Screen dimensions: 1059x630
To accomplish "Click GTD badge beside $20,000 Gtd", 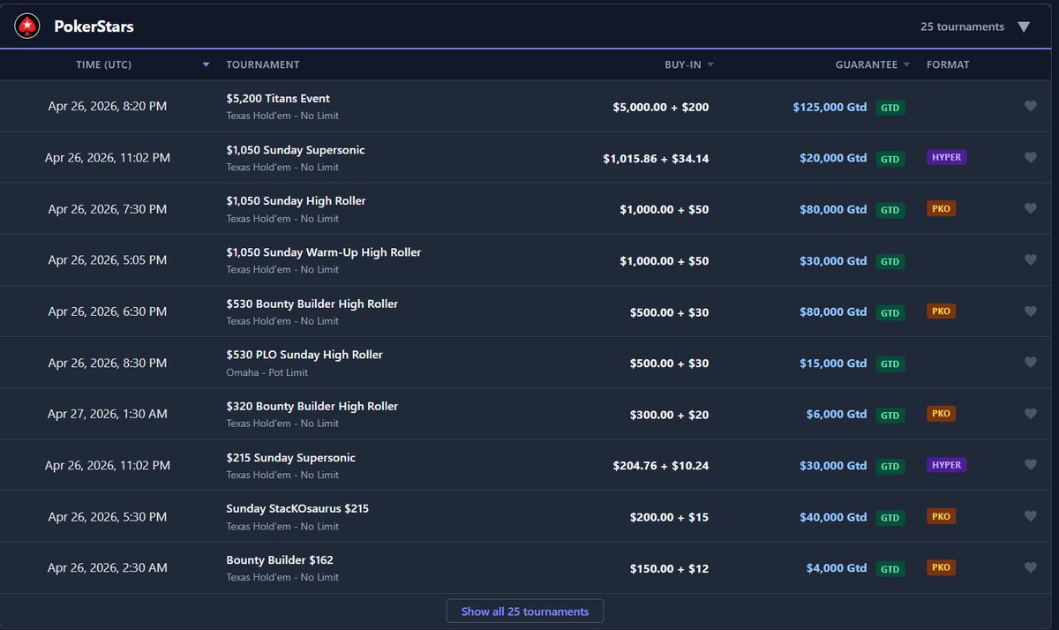I will (x=890, y=159).
